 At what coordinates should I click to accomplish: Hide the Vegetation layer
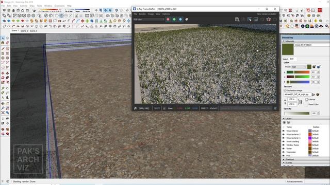click(283, 152)
